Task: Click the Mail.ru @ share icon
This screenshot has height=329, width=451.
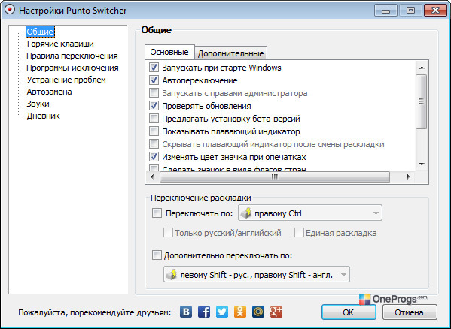Action: (x=258, y=312)
